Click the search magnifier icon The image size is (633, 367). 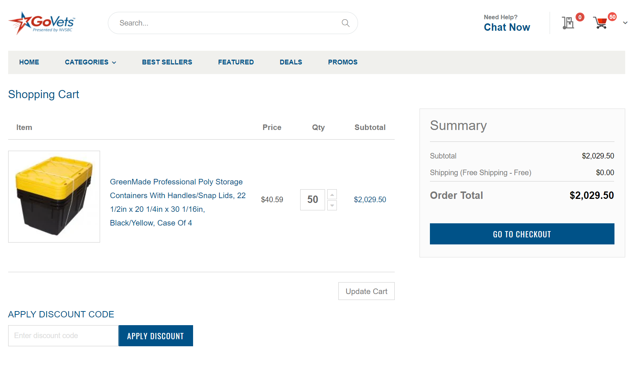pyautogui.click(x=345, y=23)
